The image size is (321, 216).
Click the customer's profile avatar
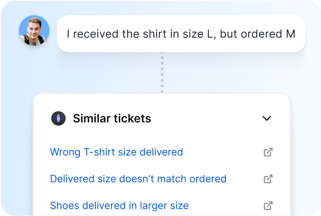[34, 31]
